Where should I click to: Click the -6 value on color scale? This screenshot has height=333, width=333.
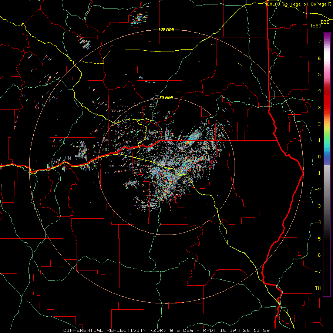[x=318, y=255]
